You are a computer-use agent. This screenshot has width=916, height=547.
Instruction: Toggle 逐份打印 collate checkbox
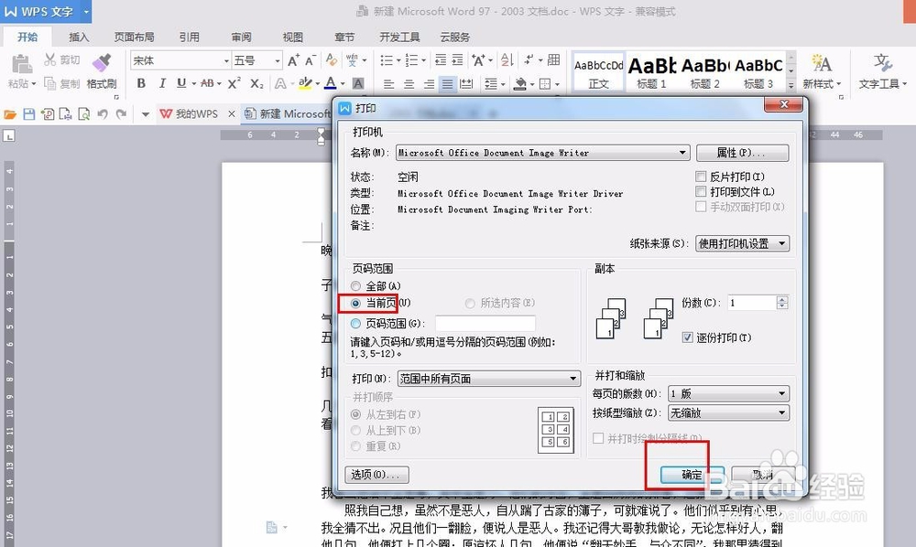(688, 337)
